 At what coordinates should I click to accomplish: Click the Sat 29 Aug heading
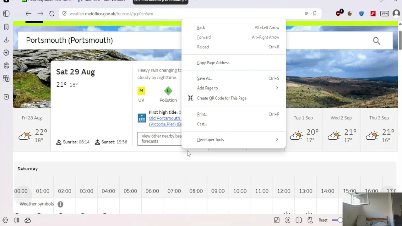coord(75,72)
